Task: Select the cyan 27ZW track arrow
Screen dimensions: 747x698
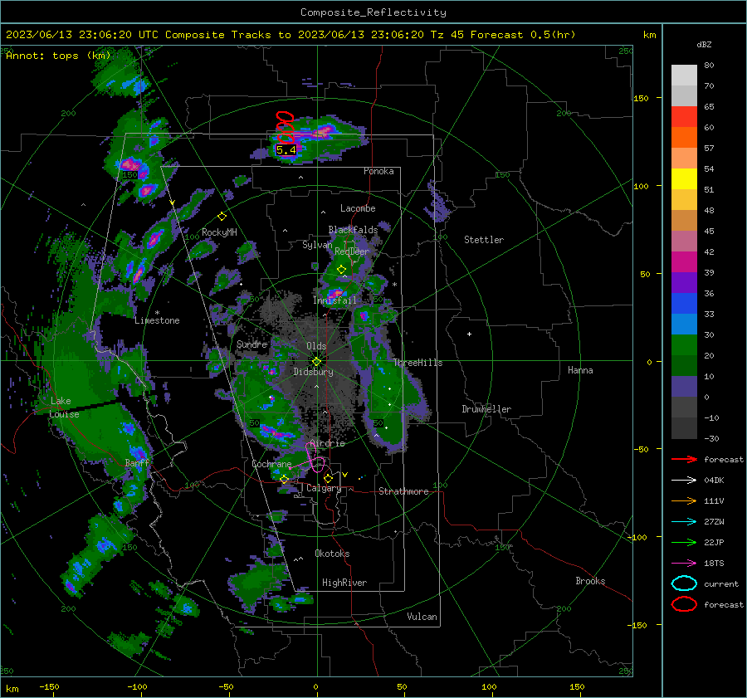Action: click(684, 522)
